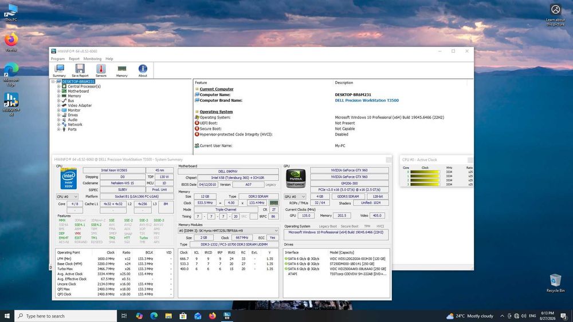Click the Intel Xeon W3565 CPU name button
The height and width of the screenshot is (322, 573).
click(114, 170)
